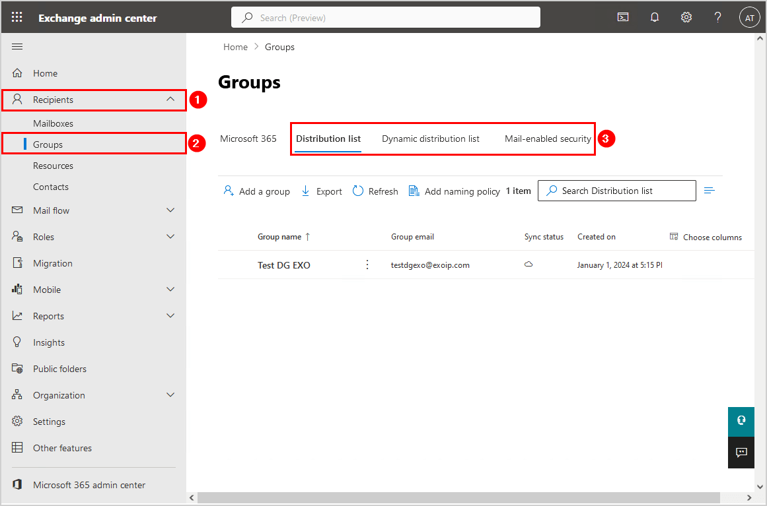
Task: Open more actions for Test DG EXO
Action: tap(367, 265)
